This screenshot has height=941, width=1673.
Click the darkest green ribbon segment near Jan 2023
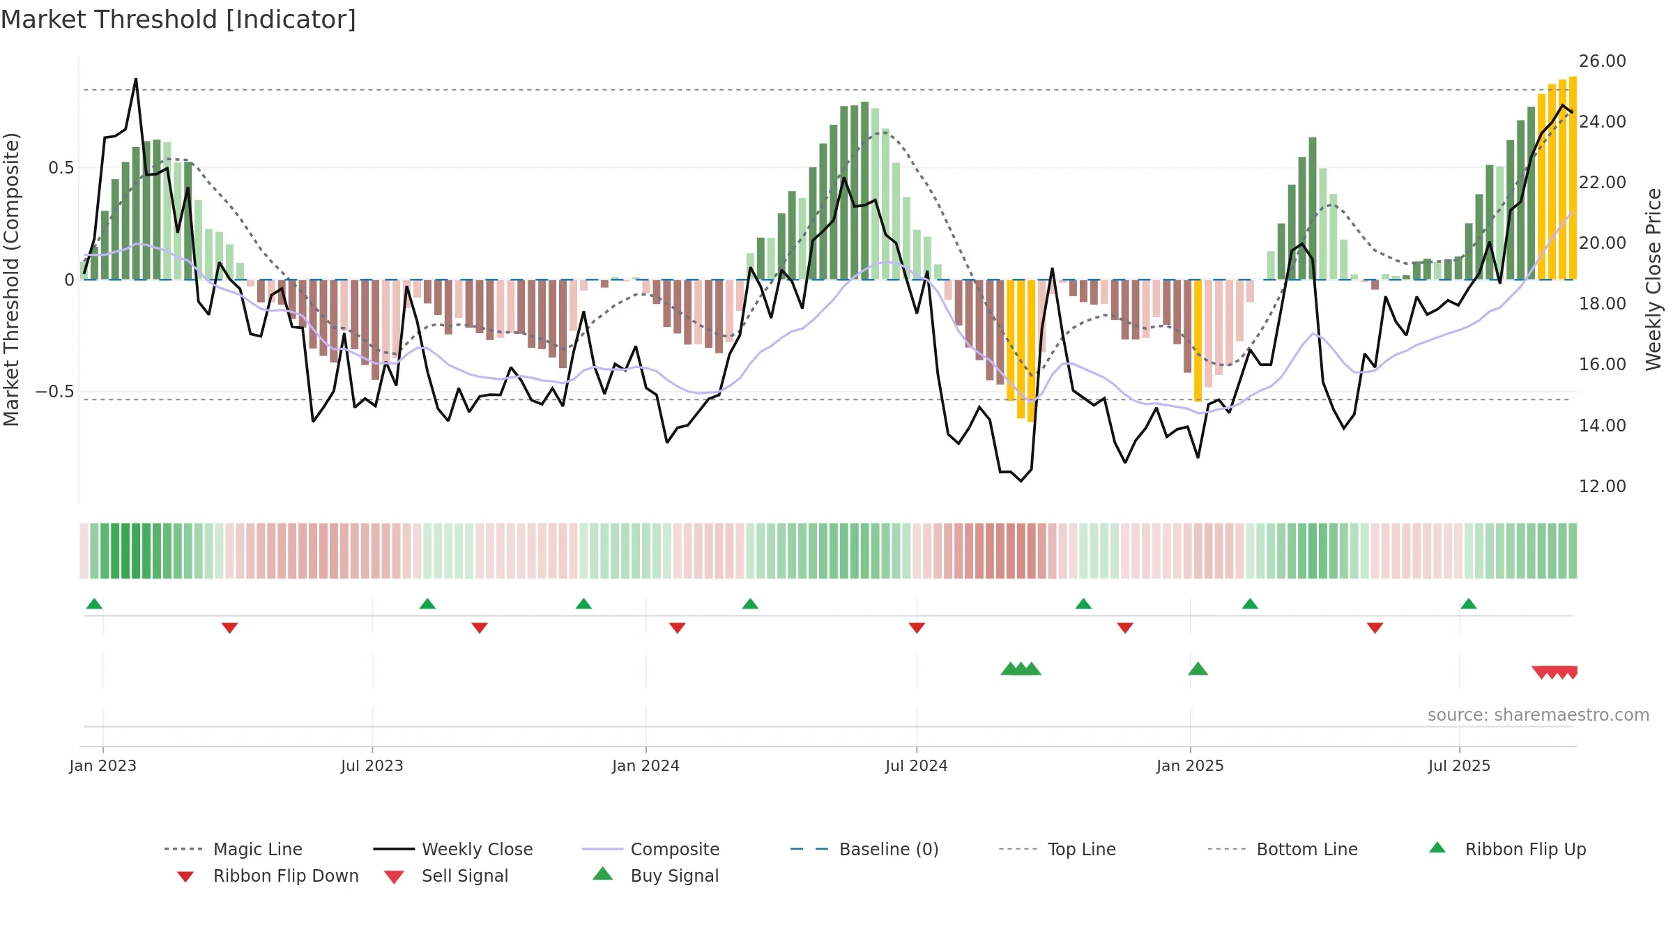click(x=125, y=551)
